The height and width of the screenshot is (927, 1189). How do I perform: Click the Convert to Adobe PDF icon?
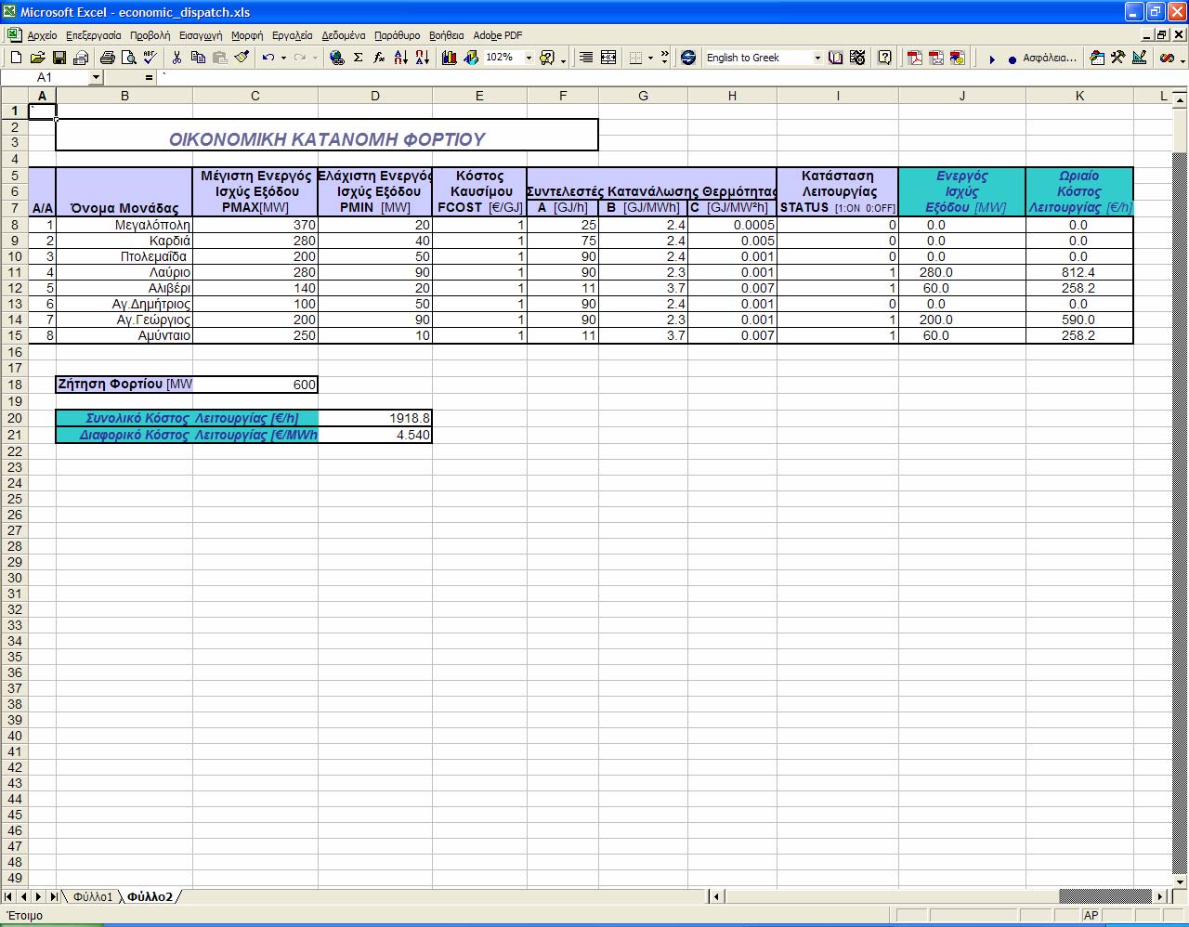pos(915,58)
